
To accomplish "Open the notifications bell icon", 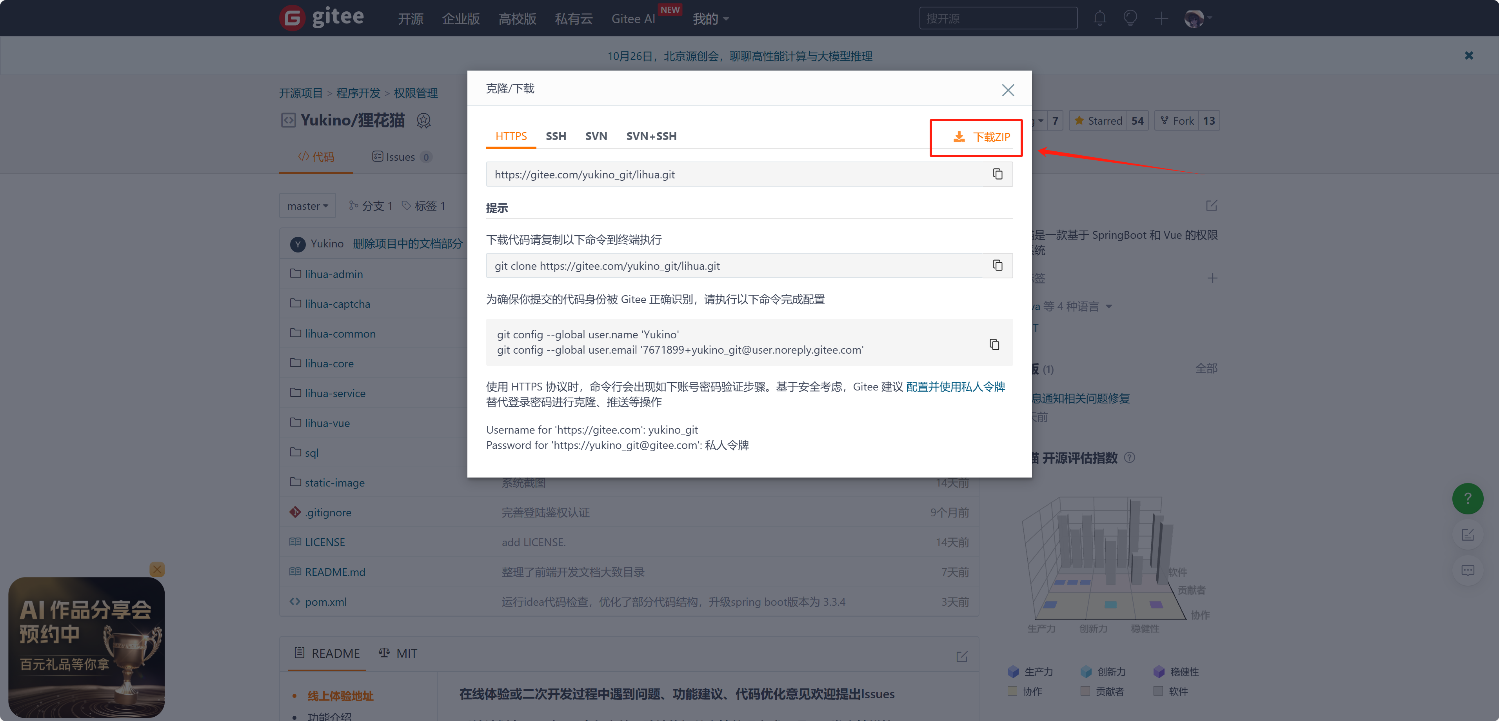I will click(1099, 18).
